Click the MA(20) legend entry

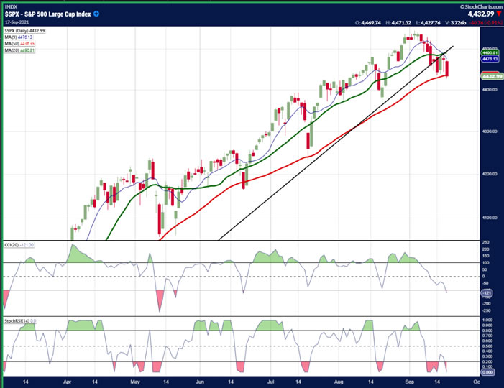pyautogui.click(x=19, y=50)
